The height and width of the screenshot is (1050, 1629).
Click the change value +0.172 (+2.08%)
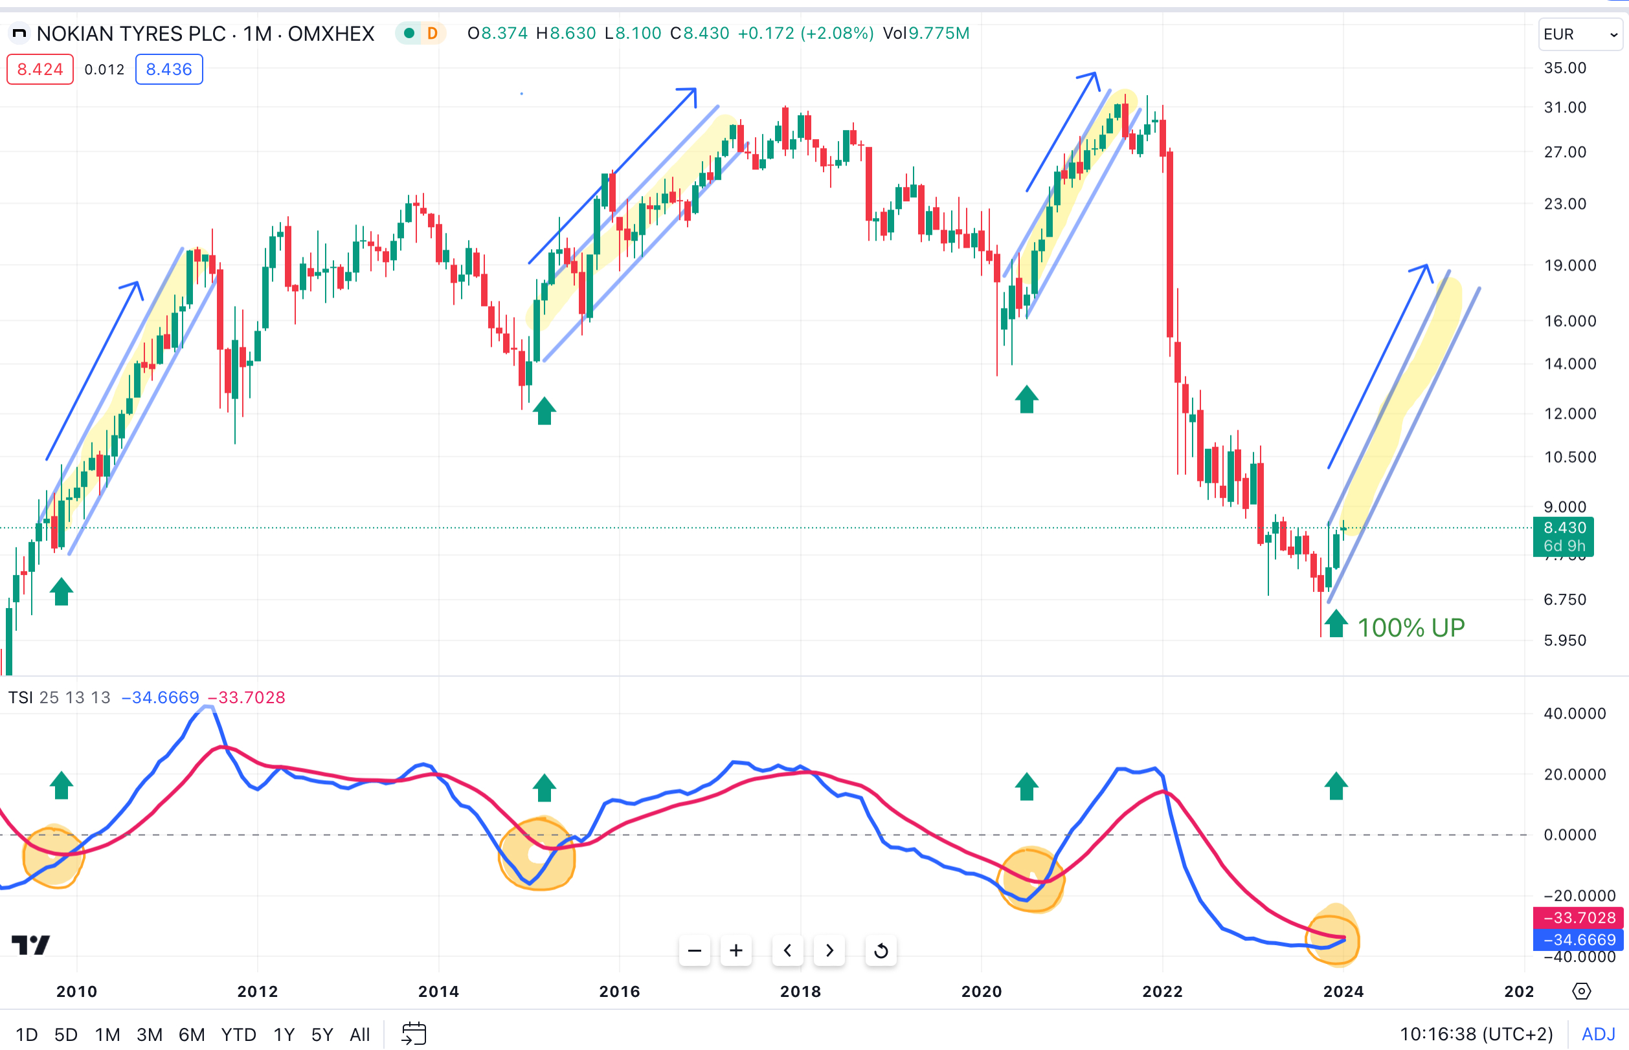805,34
